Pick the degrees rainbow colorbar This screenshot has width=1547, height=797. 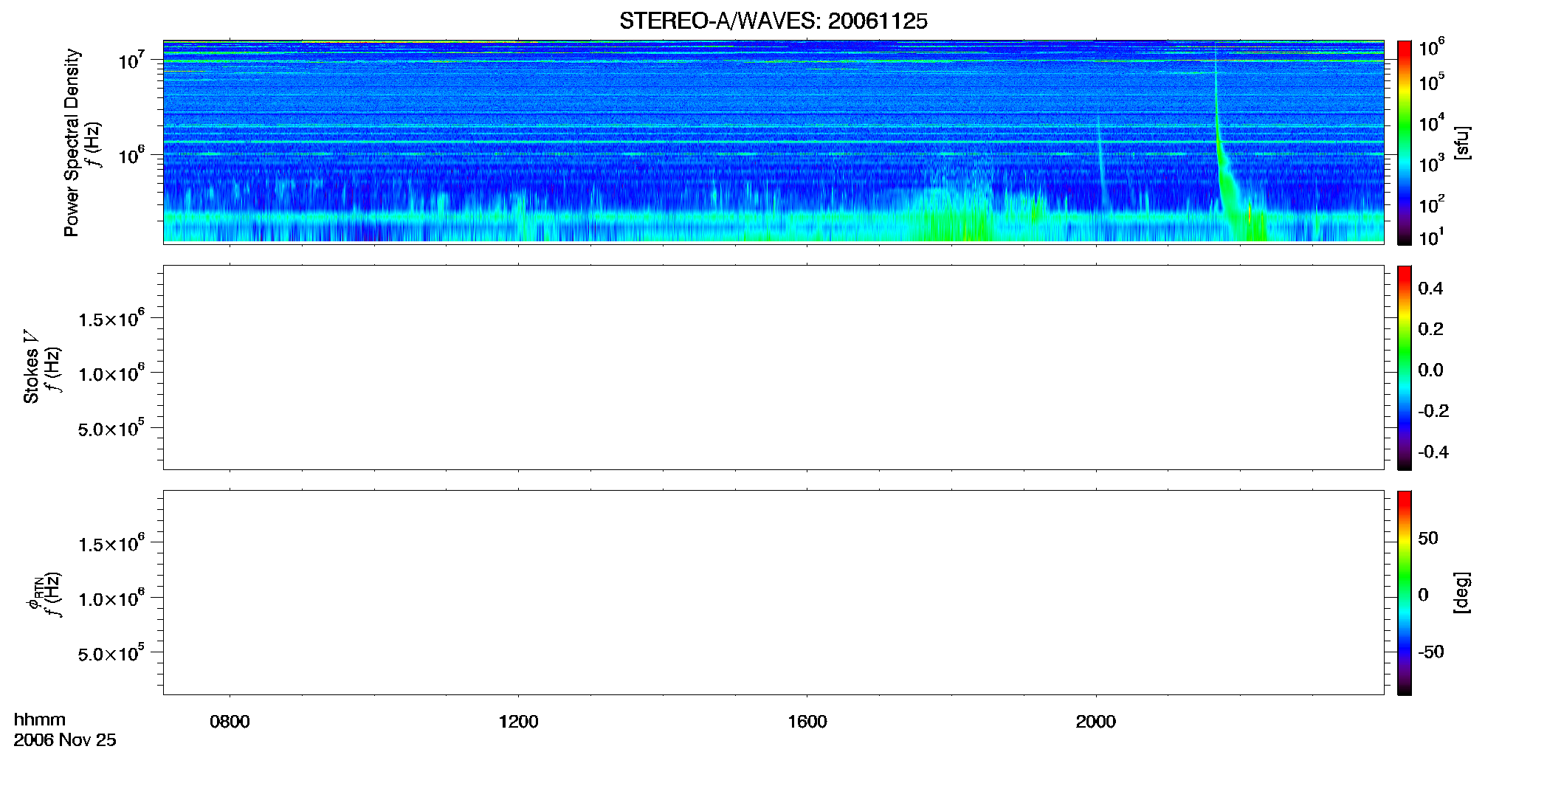(1405, 593)
